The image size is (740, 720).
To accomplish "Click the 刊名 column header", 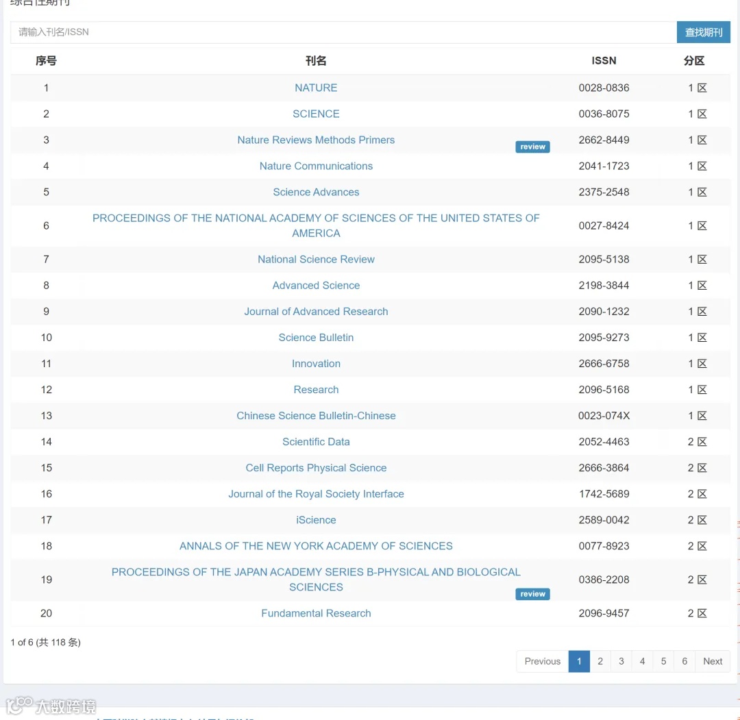I will point(316,60).
